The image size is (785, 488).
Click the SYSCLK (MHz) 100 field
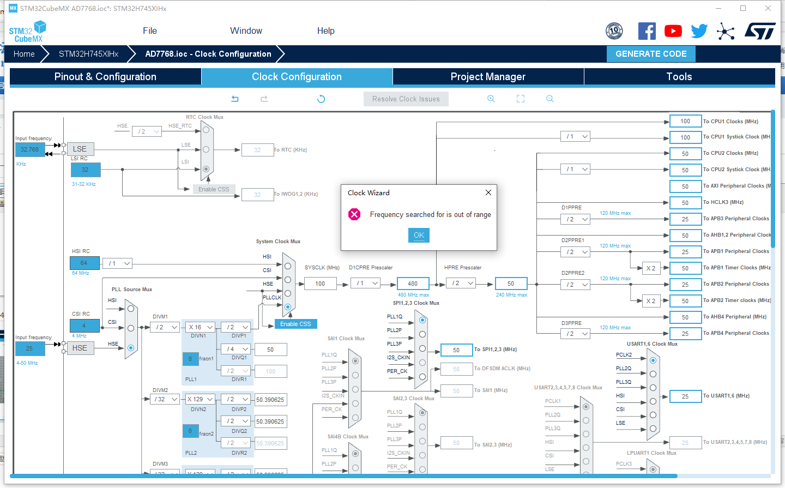tap(320, 284)
